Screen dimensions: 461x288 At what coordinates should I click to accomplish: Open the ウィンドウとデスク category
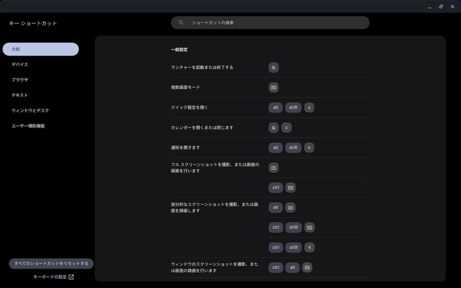[x=31, y=111]
